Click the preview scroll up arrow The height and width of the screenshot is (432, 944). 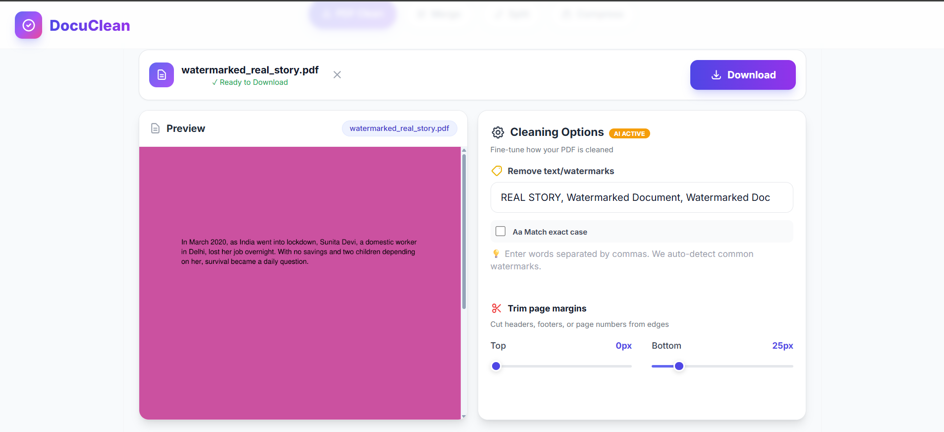tap(464, 150)
